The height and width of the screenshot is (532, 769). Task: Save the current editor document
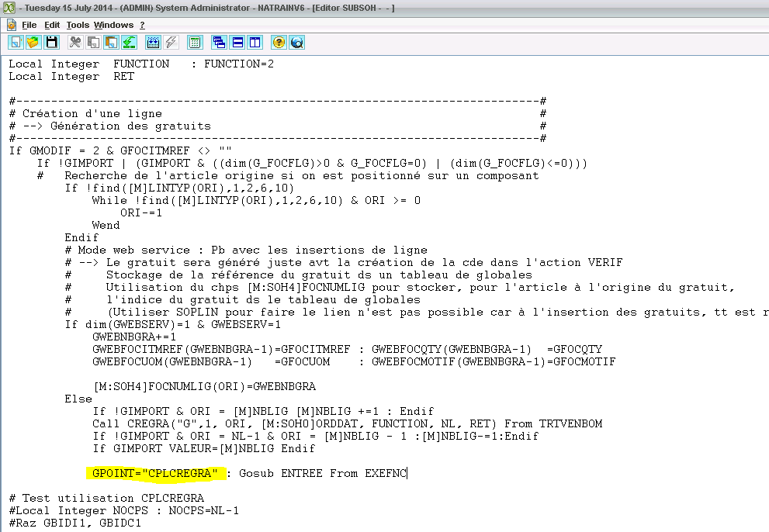click(51, 42)
